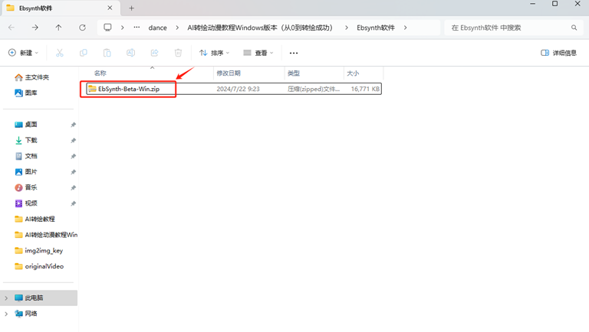
Task: Open the 新建 new item dropdown
Action: tap(23, 53)
